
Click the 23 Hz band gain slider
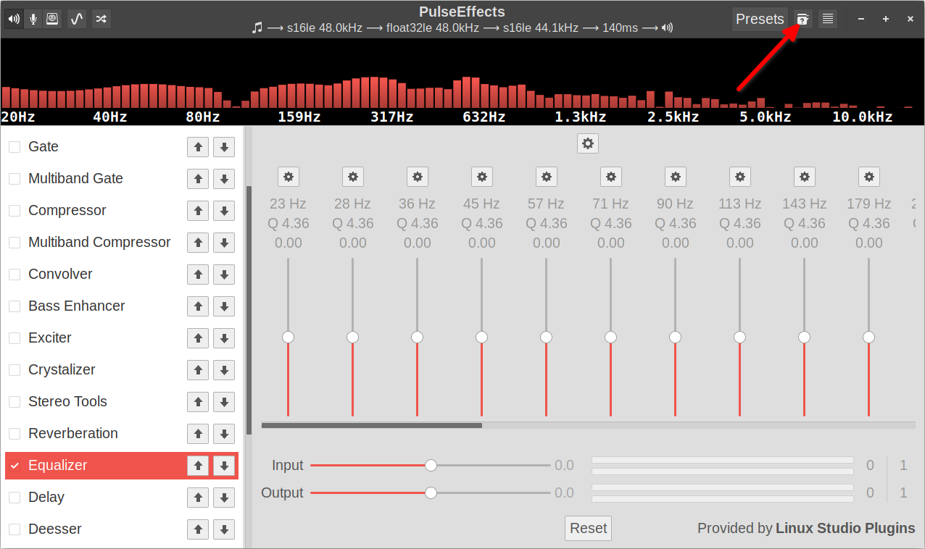(289, 338)
